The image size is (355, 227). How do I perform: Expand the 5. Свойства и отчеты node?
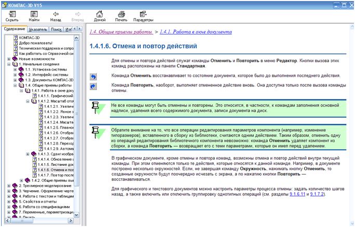pyautogui.click(x=9, y=202)
